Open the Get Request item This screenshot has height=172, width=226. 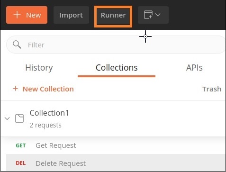click(x=116, y=145)
